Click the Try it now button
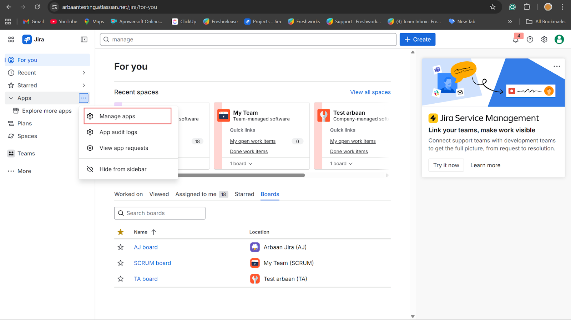The height and width of the screenshot is (320, 571). pyautogui.click(x=446, y=165)
